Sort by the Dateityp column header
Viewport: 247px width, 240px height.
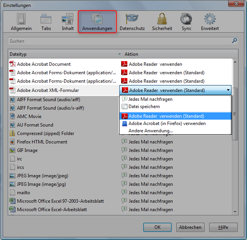pos(64,54)
